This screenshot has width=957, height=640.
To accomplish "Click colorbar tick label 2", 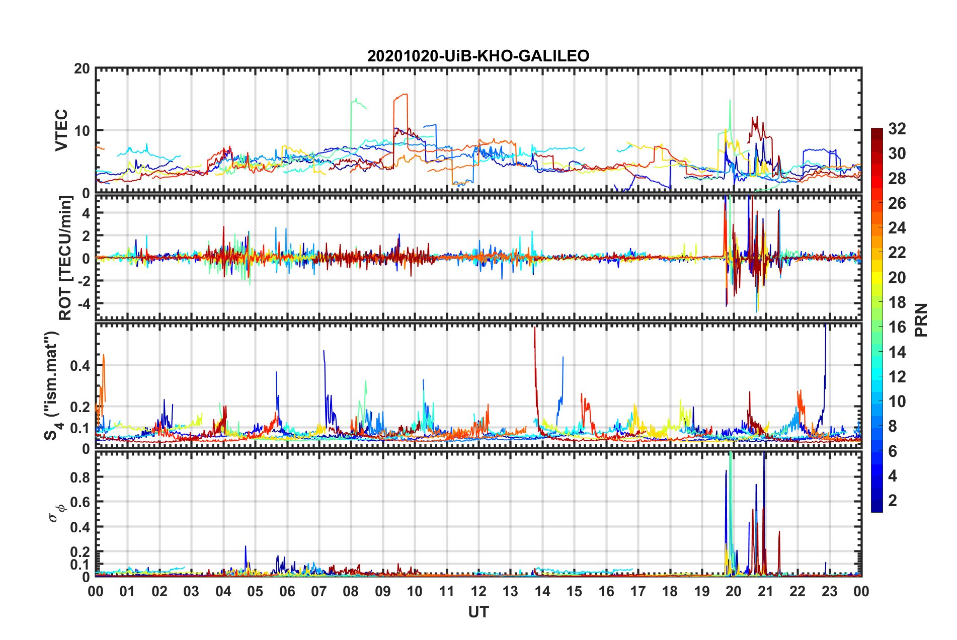I will [893, 500].
